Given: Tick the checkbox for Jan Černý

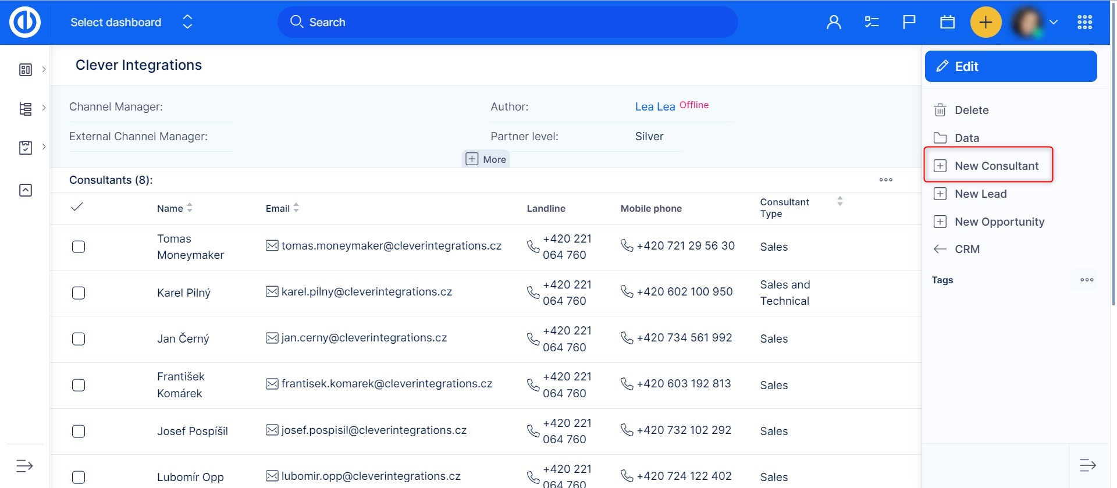Looking at the screenshot, I should [x=79, y=339].
